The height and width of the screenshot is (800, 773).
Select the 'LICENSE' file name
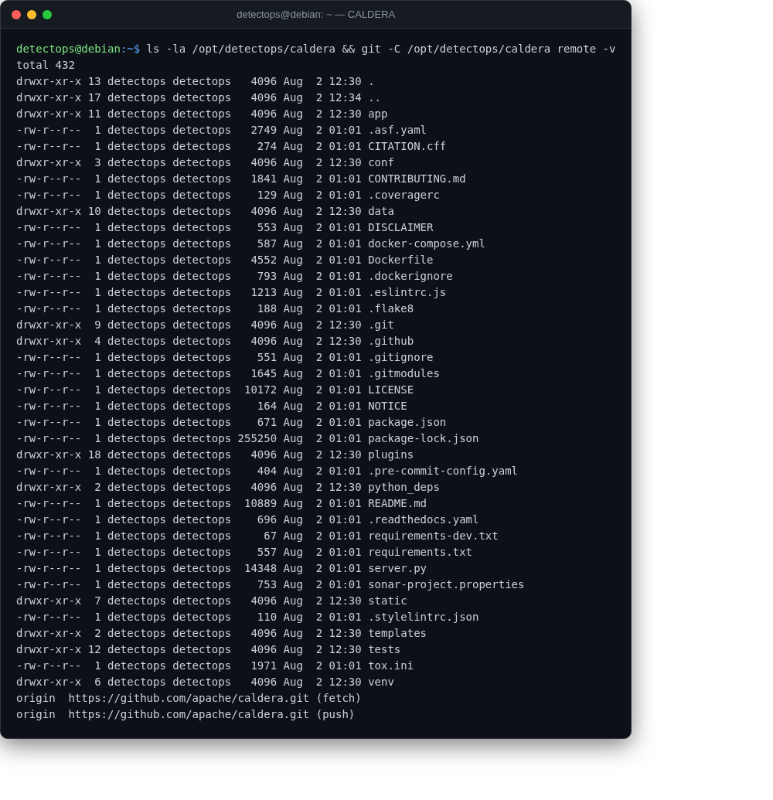[391, 390]
